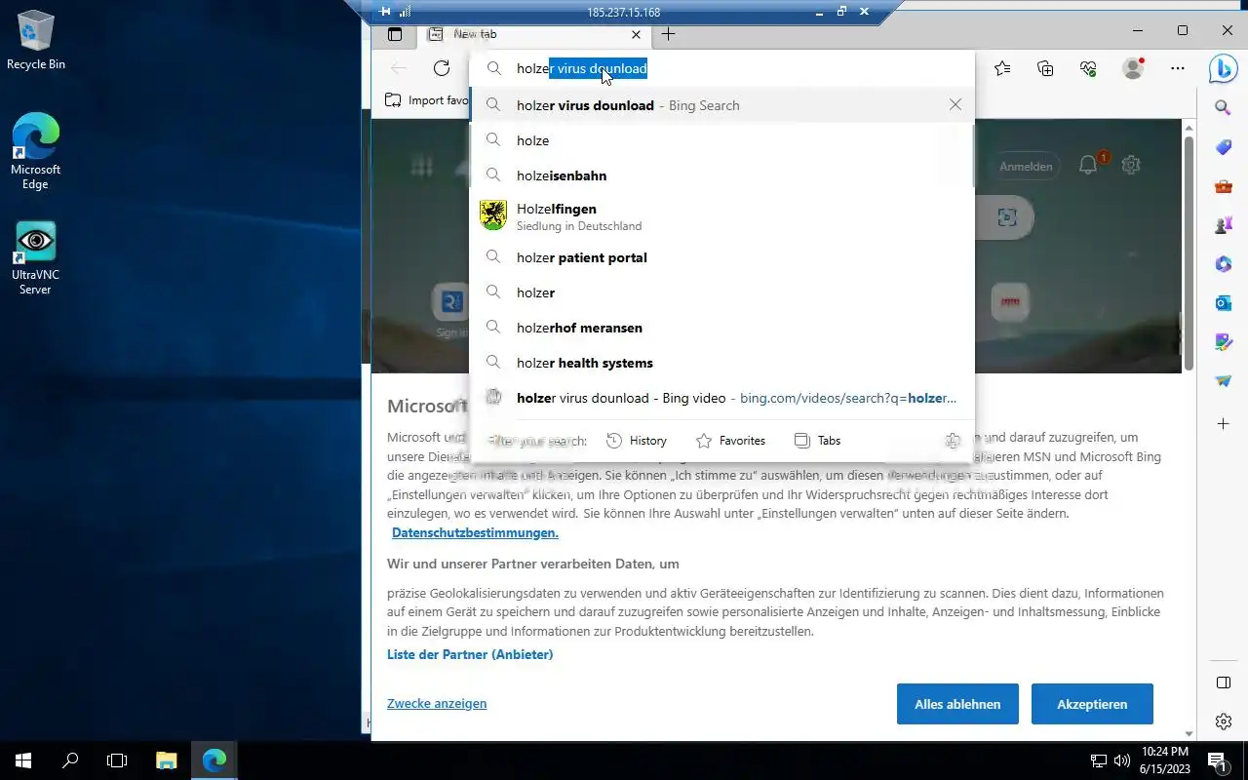Click the scrollbar down arrow
1248x780 pixels.
click(x=1189, y=733)
